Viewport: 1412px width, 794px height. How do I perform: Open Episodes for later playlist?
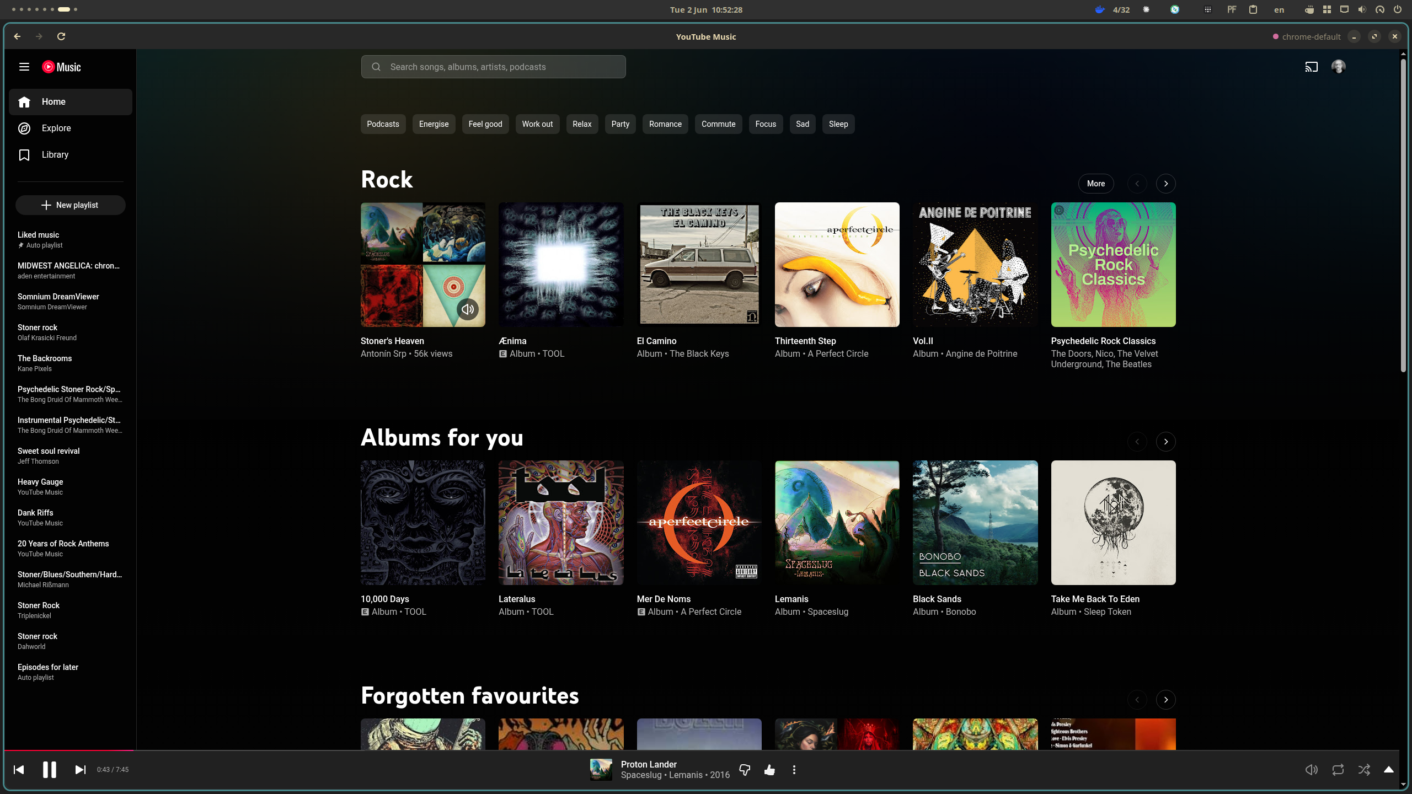tap(71, 672)
